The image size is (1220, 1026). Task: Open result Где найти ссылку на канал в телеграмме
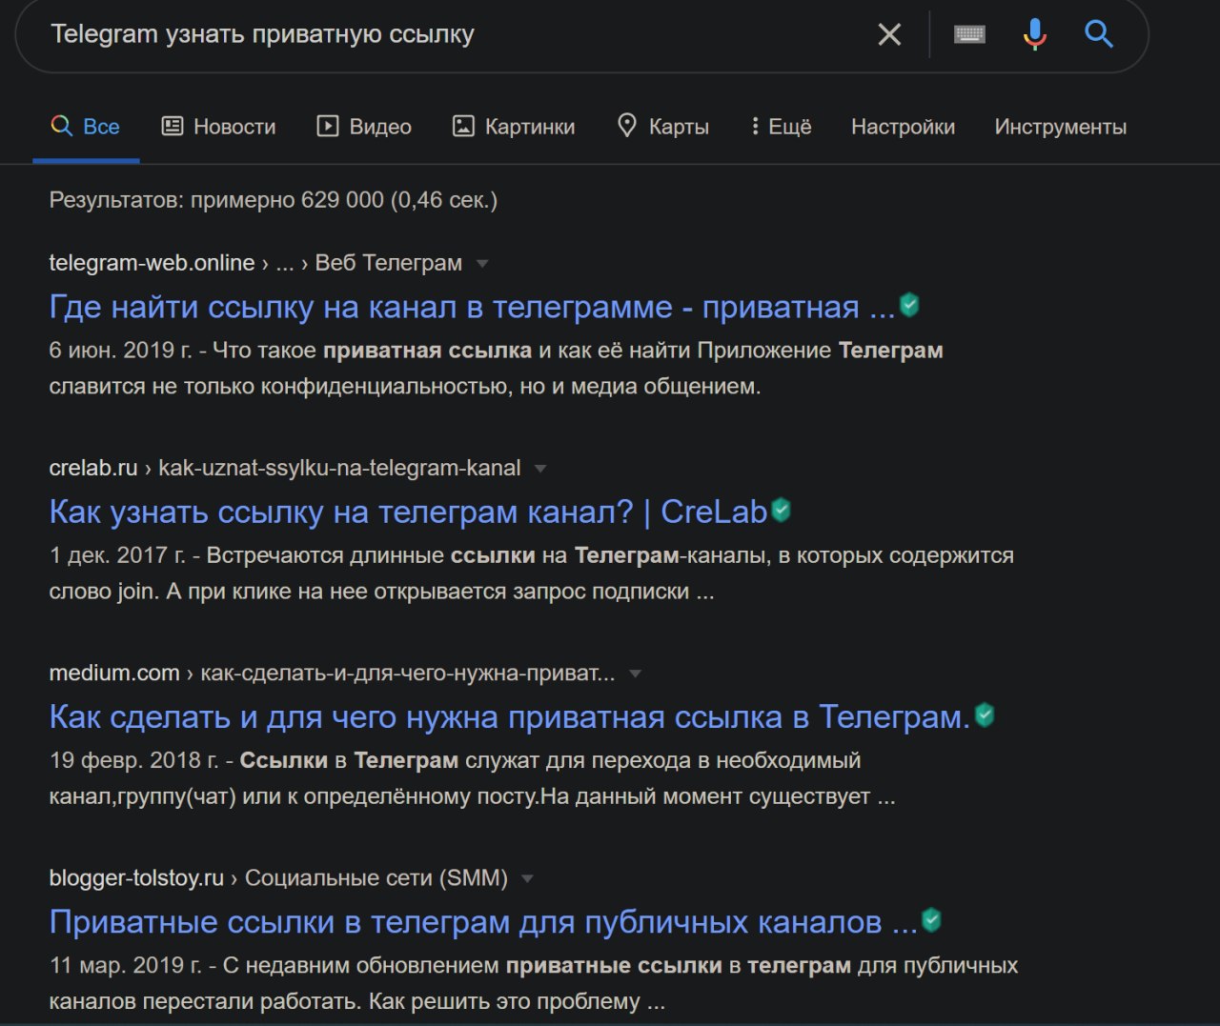(x=472, y=307)
